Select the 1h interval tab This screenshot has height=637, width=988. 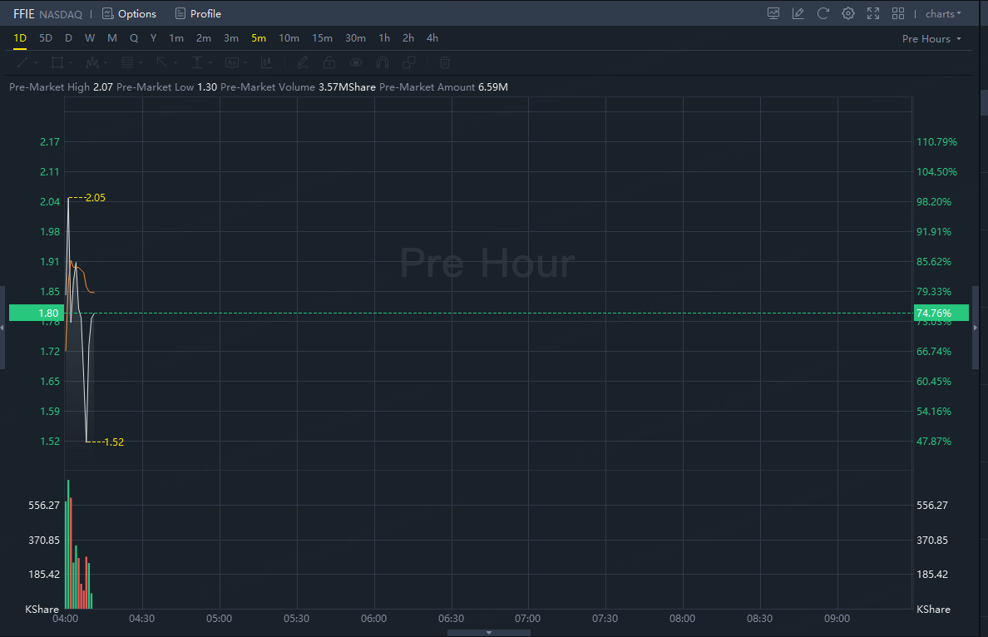pyautogui.click(x=384, y=38)
